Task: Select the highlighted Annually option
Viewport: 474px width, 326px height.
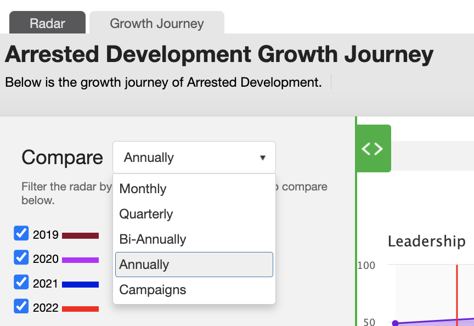Action: click(194, 265)
